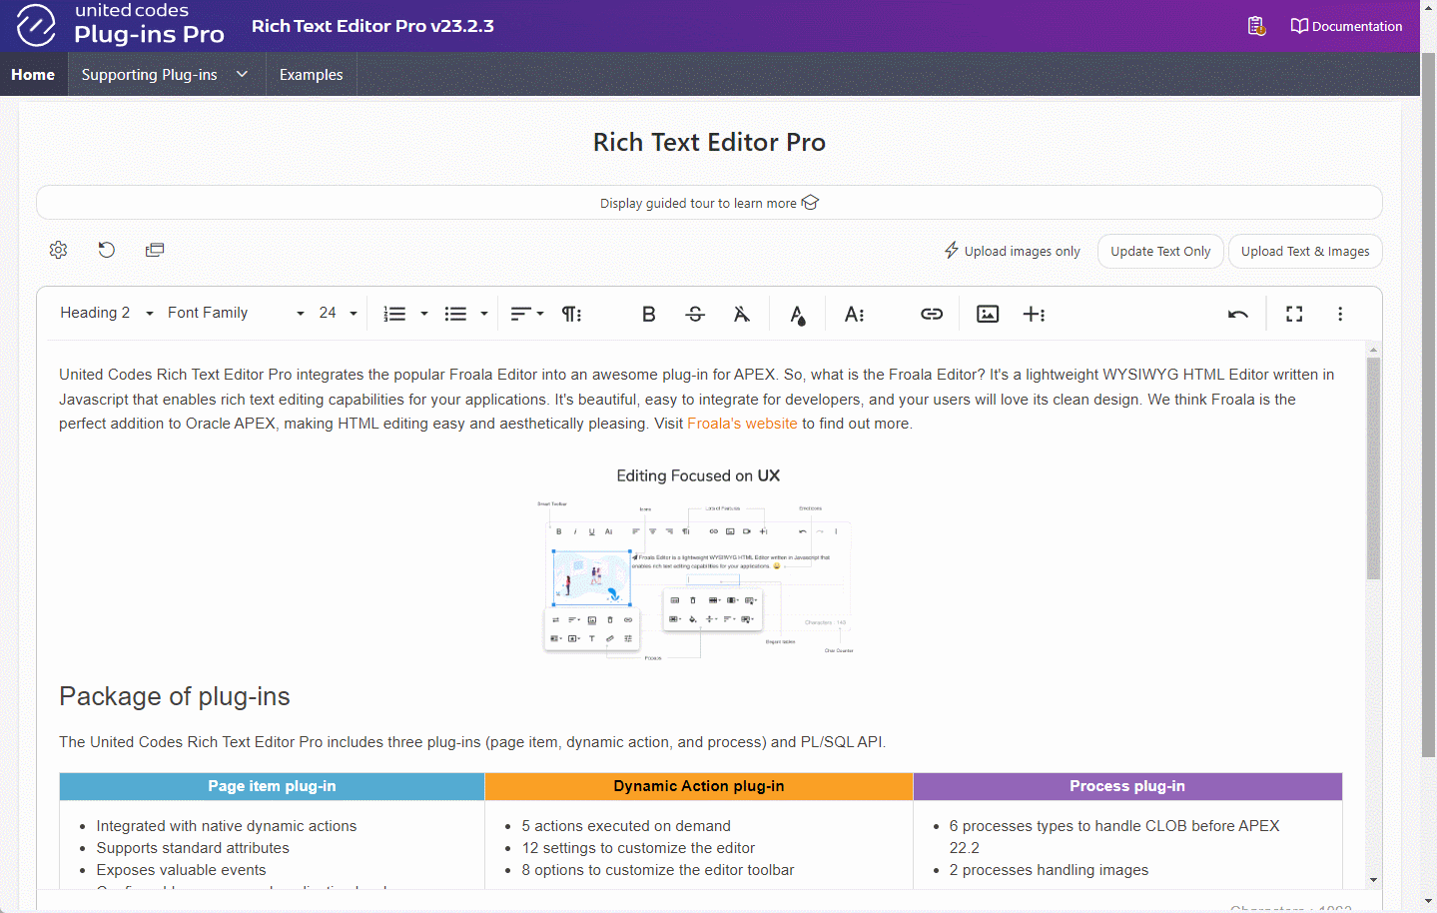
Task: Click '12 settings to customize the editor' bullet
Action: pos(638,848)
